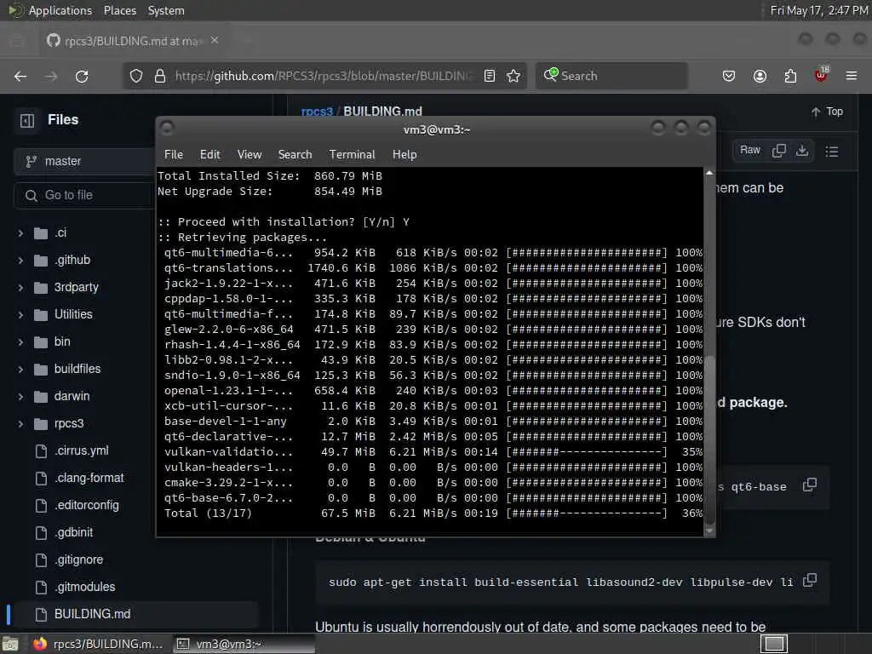The height and width of the screenshot is (654, 872).
Task: Download the raw BUILDING.md file
Action: point(802,150)
